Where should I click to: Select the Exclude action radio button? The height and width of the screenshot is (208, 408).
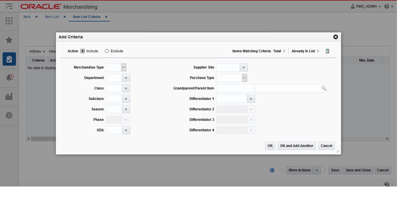coord(106,51)
